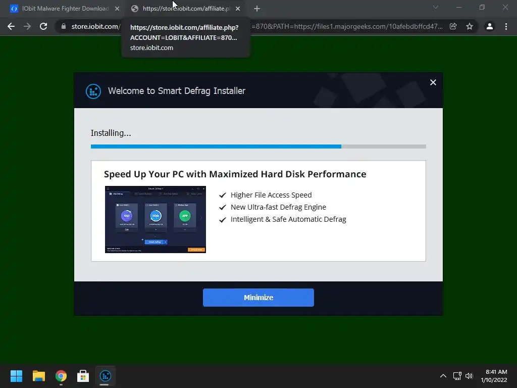Open Google Chrome from taskbar
Screen dimensions: 517x388
point(61,376)
